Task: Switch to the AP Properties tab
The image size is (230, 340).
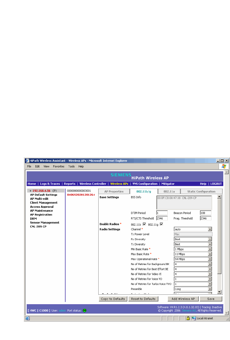Action: pos(114,191)
